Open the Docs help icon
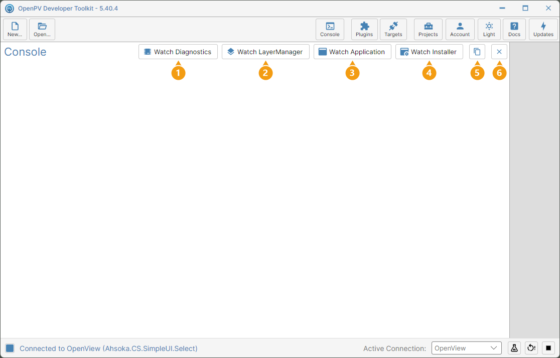The width and height of the screenshot is (560, 358). coord(514,29)
